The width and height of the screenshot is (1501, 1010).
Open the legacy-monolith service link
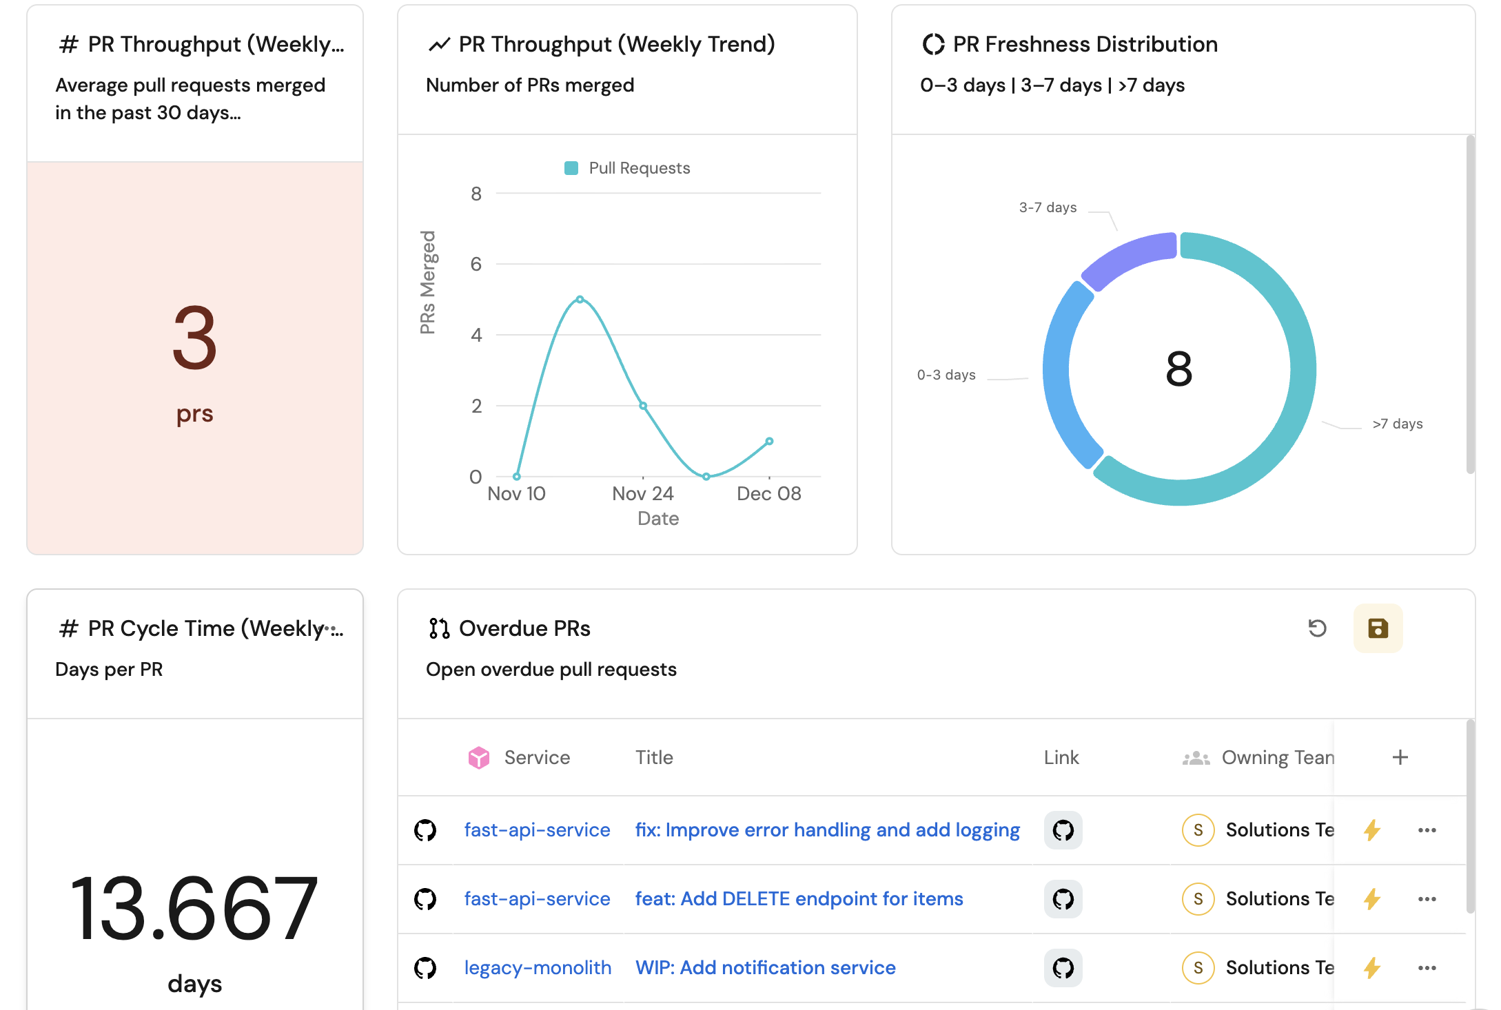pyautogui.click(x=538, y=968)
